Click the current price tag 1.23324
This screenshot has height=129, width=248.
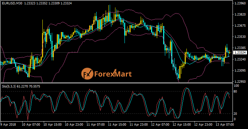240,53
